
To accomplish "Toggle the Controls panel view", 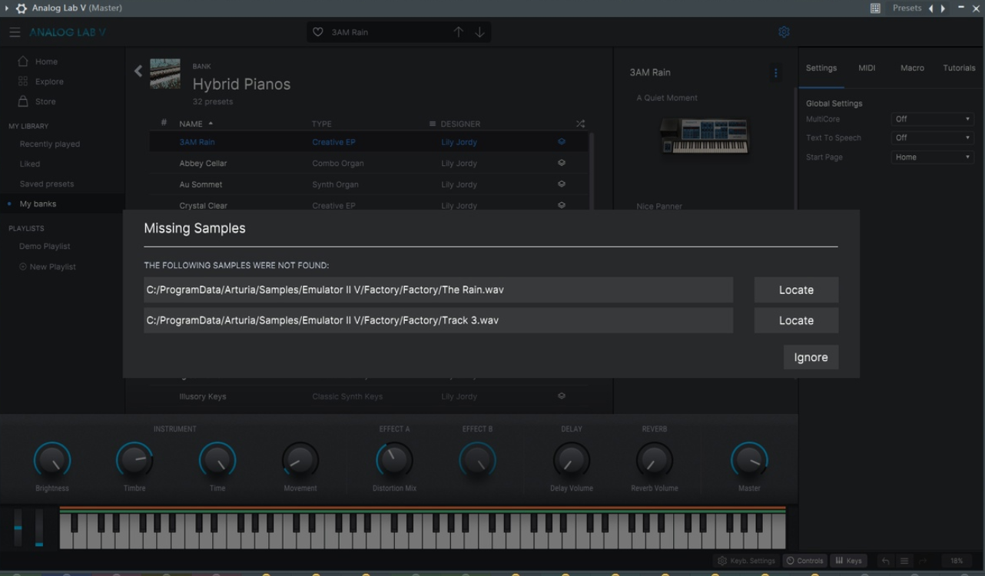I will click(804, 561).
